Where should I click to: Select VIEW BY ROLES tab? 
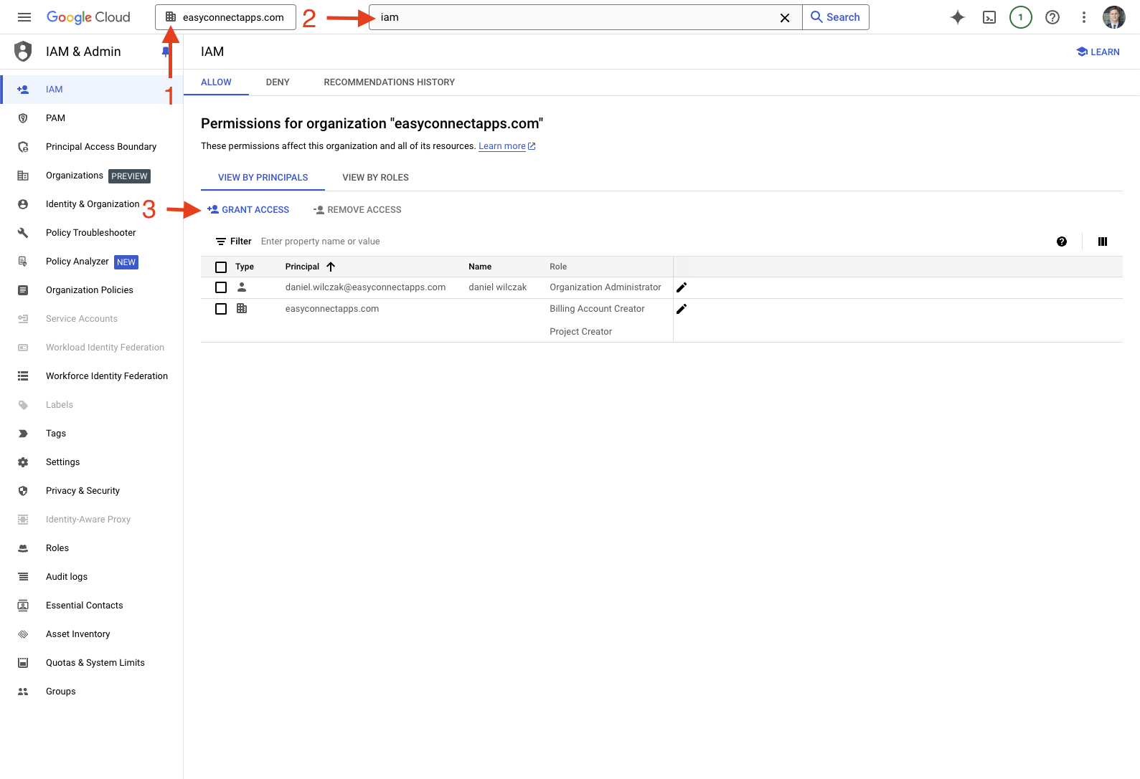point(375,178)
